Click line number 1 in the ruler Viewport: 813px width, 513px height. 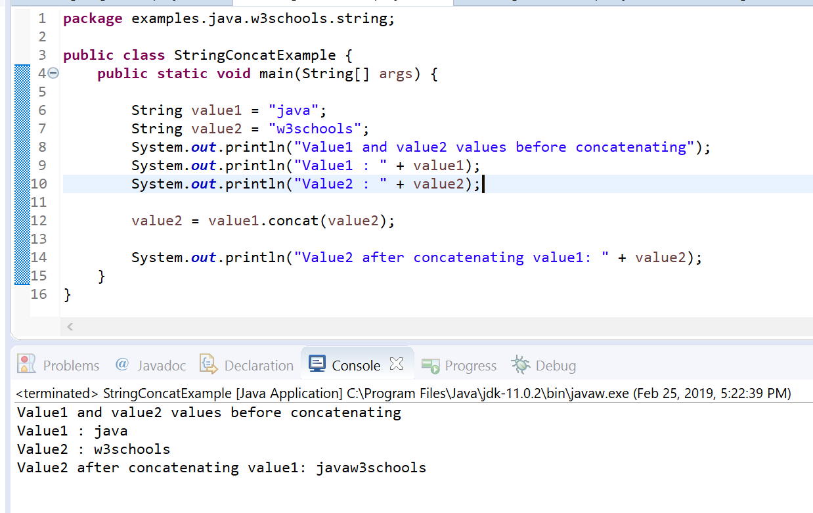click(x=42, y=18)
